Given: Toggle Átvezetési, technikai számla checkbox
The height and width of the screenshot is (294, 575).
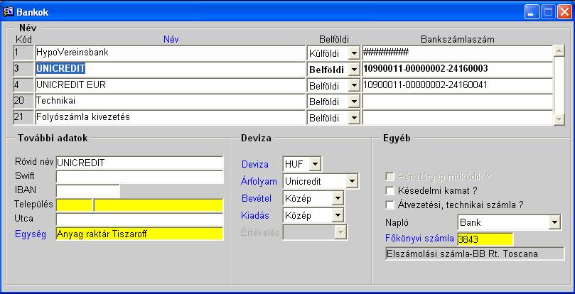Looking at the screenshot, I should click(x=389, y=205).
